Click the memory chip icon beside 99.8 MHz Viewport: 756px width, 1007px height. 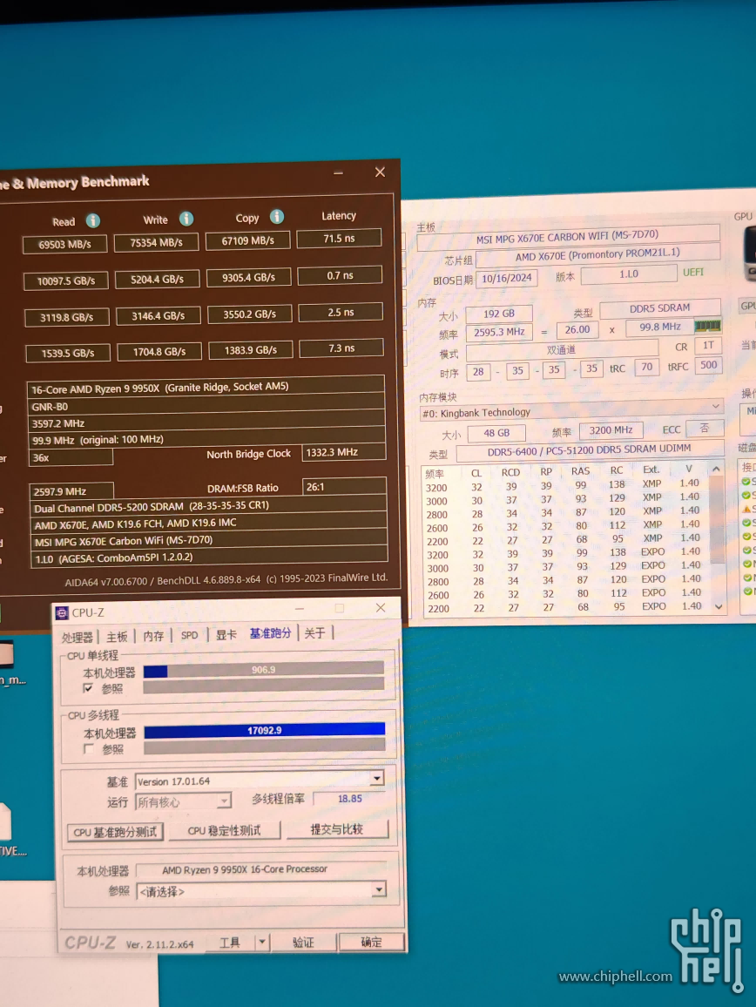(707, 327)
